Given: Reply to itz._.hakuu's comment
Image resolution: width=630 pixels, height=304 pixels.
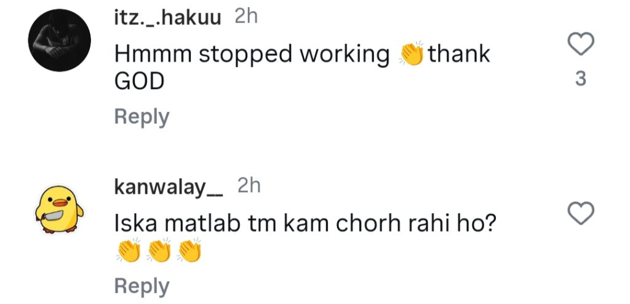Looking at the screenshot, I should click(x=142, y=117).
